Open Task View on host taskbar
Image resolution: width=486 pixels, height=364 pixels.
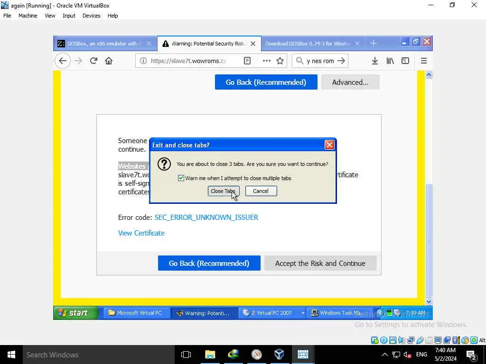(x=186, y=355)
